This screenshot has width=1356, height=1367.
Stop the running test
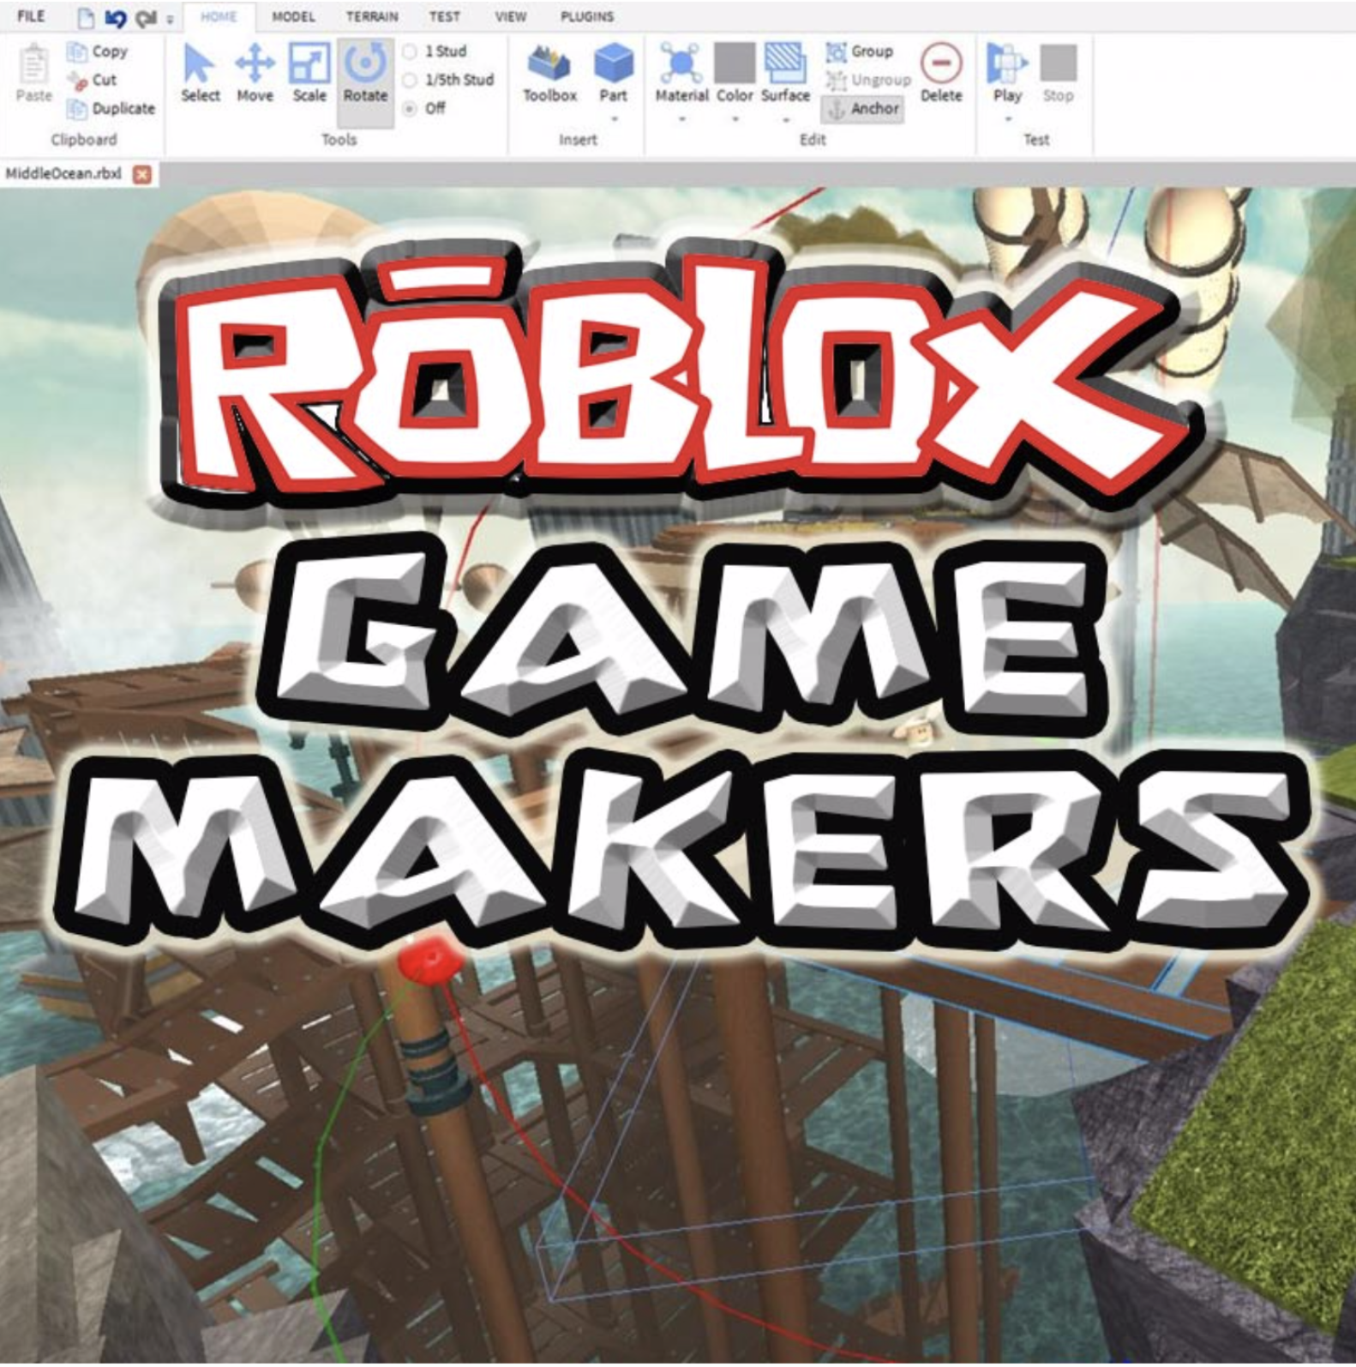[x=1058, y=75]
